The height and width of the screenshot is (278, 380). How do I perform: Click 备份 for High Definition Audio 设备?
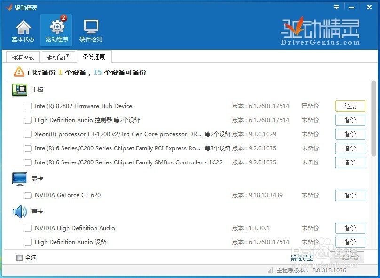pyautogui.click(x=350, y=242)
